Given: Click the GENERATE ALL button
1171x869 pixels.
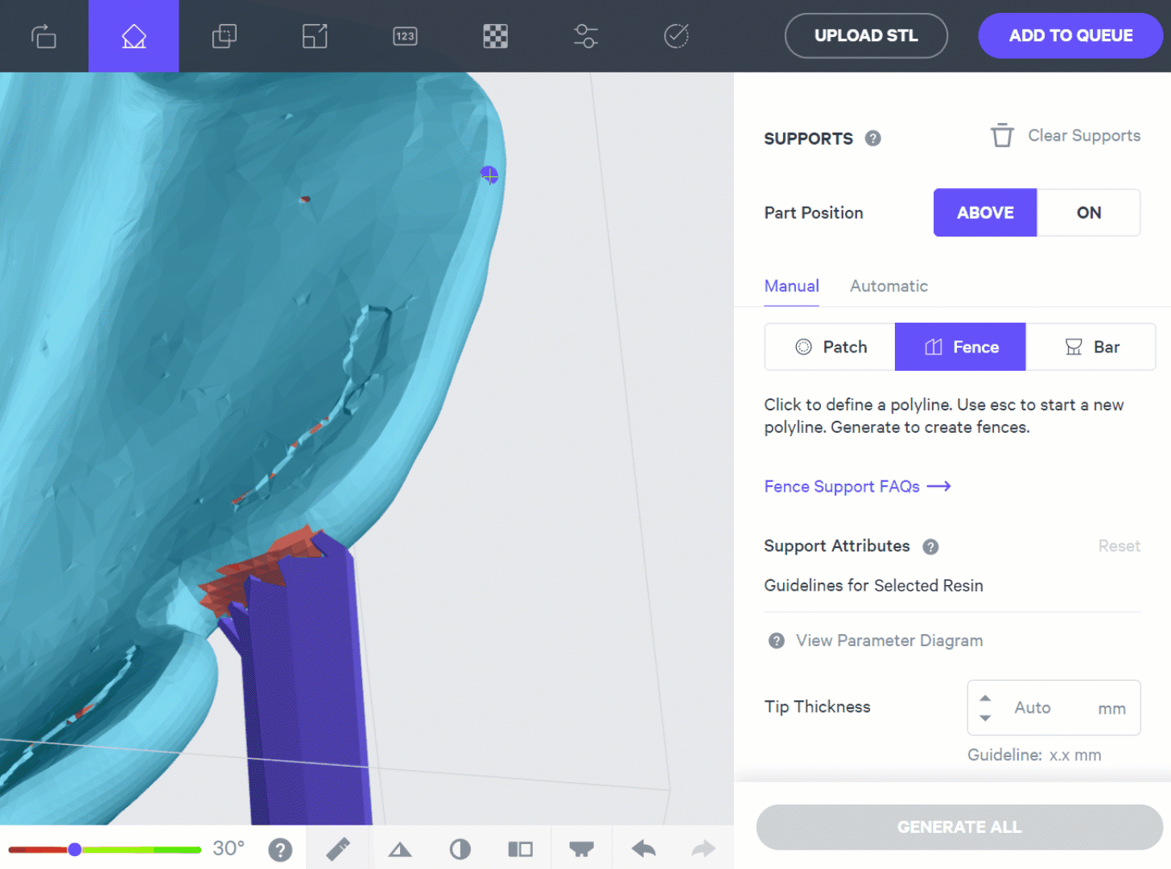Looking at the screenshot, I should (x=959, y=827).
